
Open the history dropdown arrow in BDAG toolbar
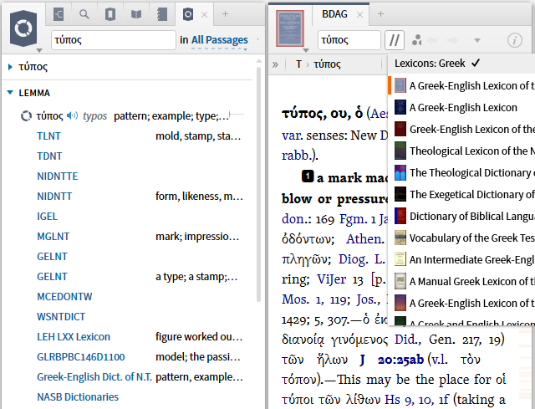click(x=477, y=41)
